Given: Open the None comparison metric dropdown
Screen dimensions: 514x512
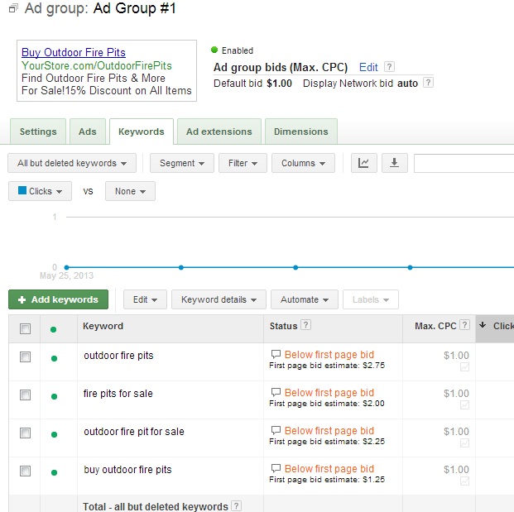Looking at the screenshot, I should click(130, 191).
